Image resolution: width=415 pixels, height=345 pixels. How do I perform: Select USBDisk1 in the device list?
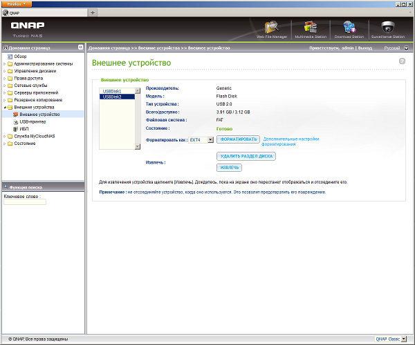click(x=117, y=91)
